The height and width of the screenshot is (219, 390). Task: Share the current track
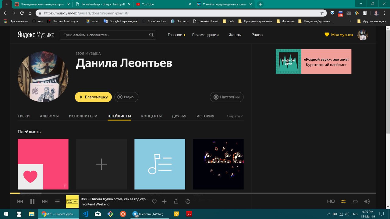(176, 201)
